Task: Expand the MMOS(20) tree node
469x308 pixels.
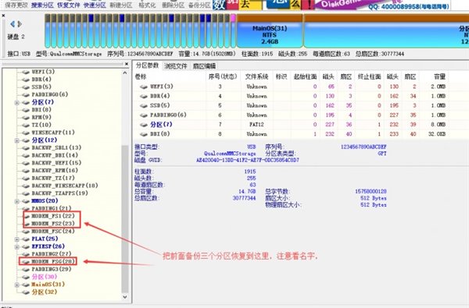Action: 17,201
